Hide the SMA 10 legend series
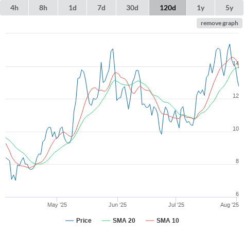 167,221
